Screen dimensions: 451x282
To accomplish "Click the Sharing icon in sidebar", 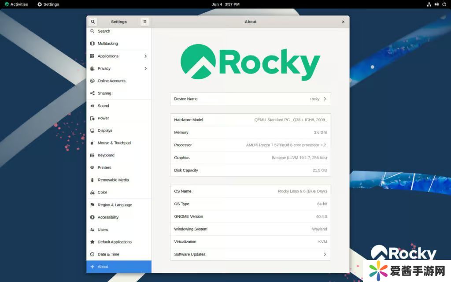I will [x=92, y=93].
